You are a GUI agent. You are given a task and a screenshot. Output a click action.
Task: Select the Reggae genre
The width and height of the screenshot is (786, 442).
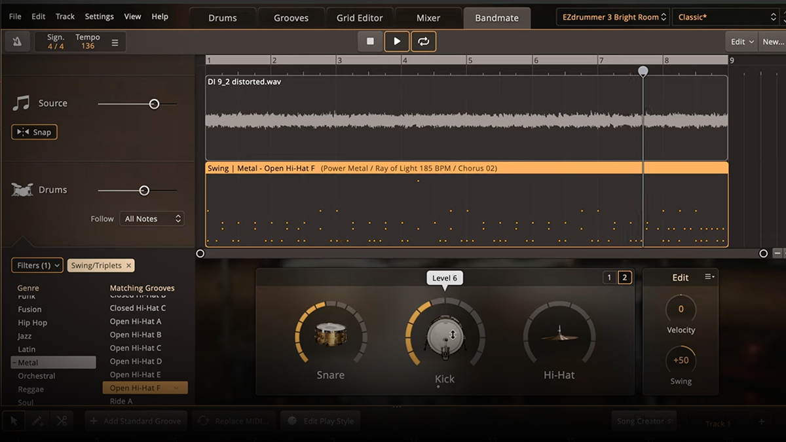click(31, 389)
